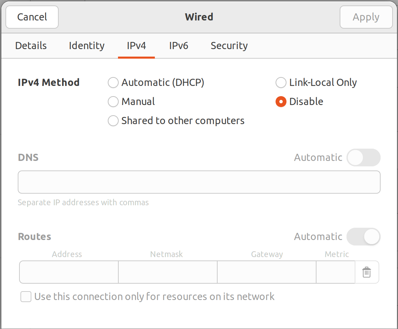Focus the route Netmask field

tap(167, 272)
